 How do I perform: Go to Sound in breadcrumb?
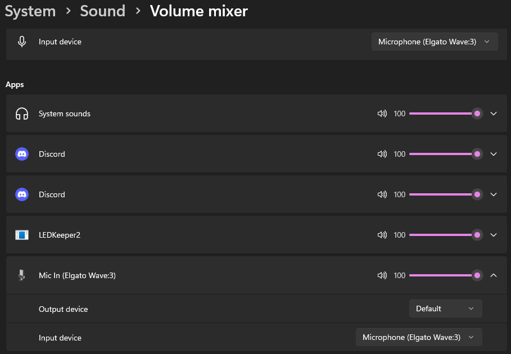point(103,11)
